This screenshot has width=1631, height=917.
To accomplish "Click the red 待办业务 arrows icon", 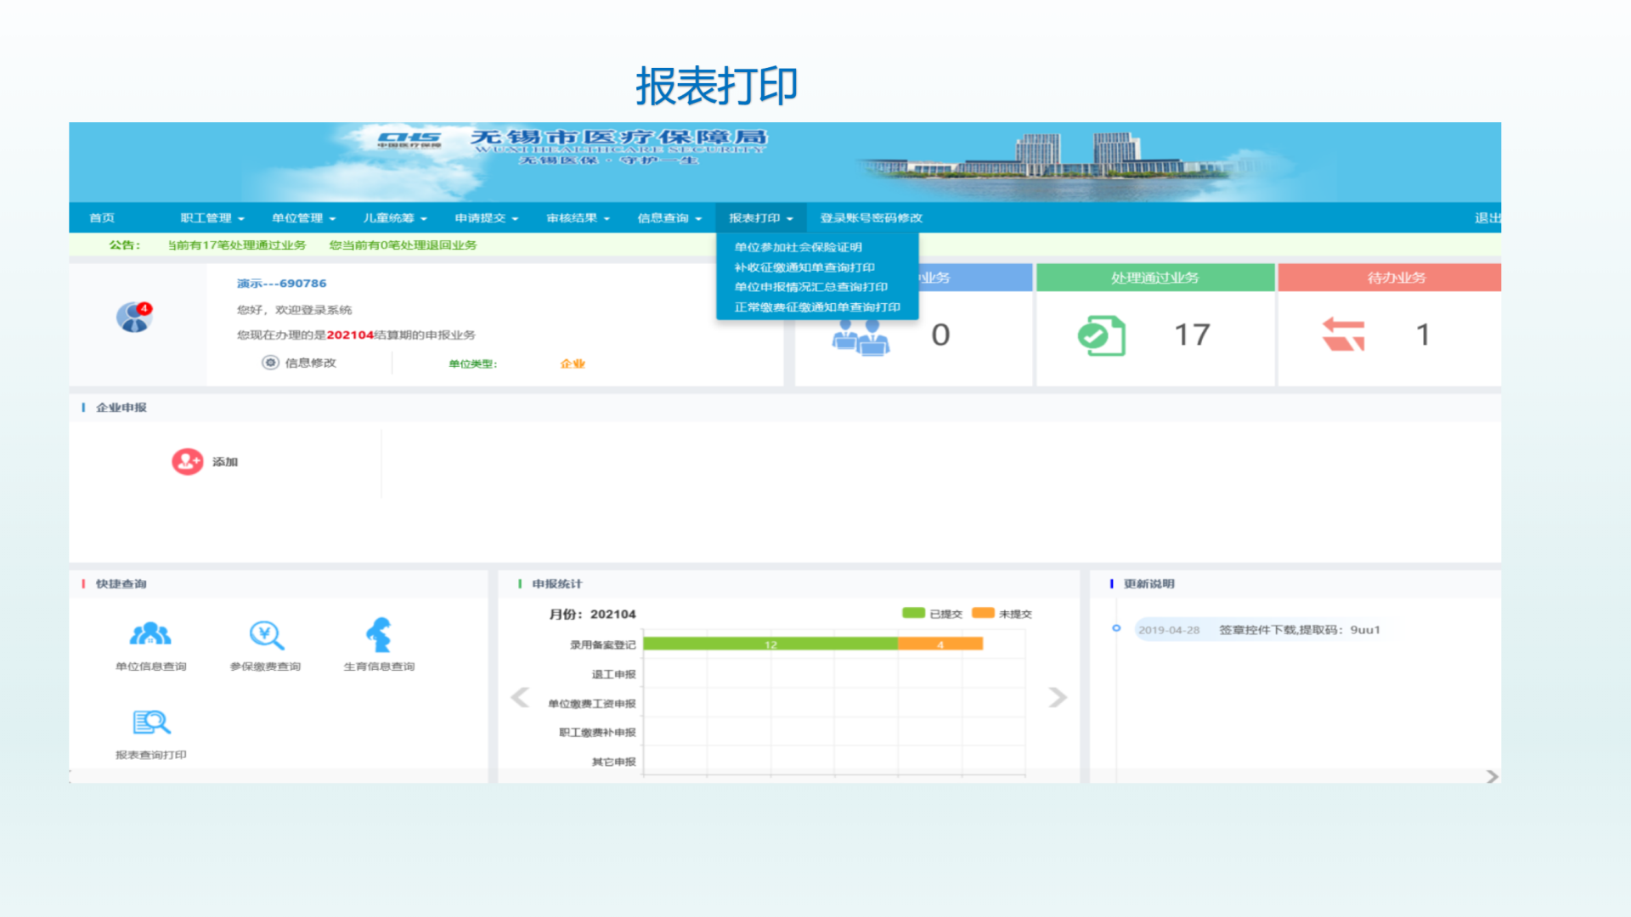I will point(1343,335).
